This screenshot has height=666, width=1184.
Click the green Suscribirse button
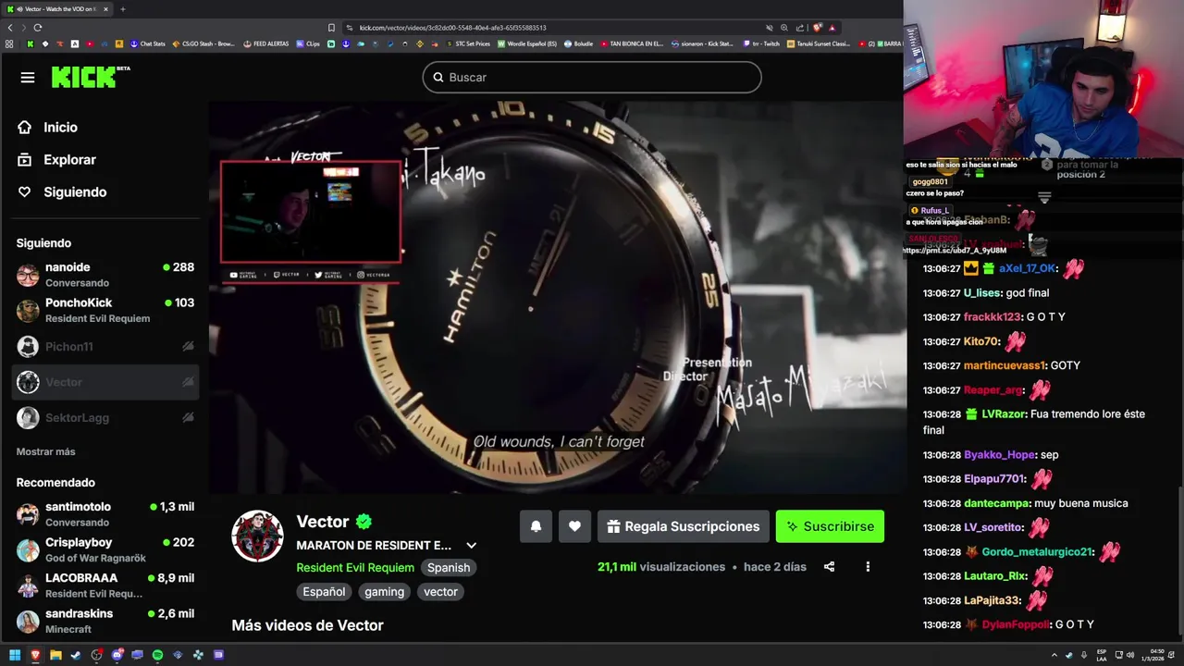click(830, 526)
